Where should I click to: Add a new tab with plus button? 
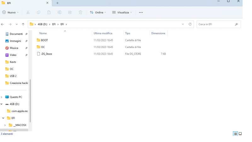pyautogui.click(x=57, y=3)
